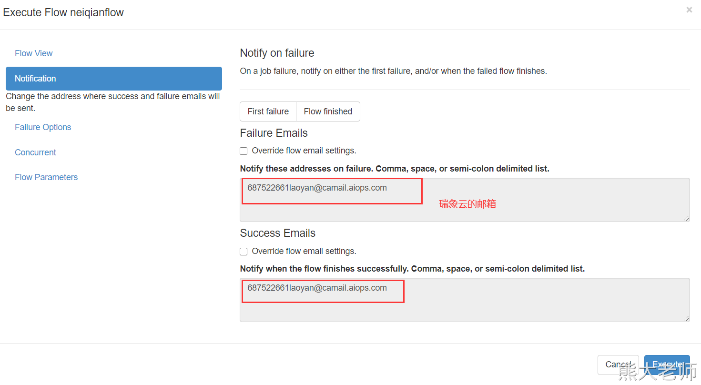Enable override for failure email settings
Image resolution: width=701 pixels, height=385 pixels.
(x=244, y=151)
